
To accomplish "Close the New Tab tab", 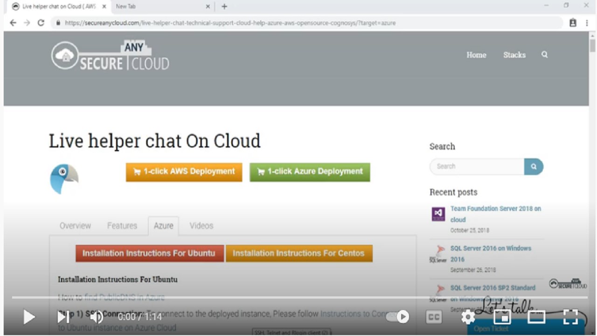I will [x=208, y=7].
